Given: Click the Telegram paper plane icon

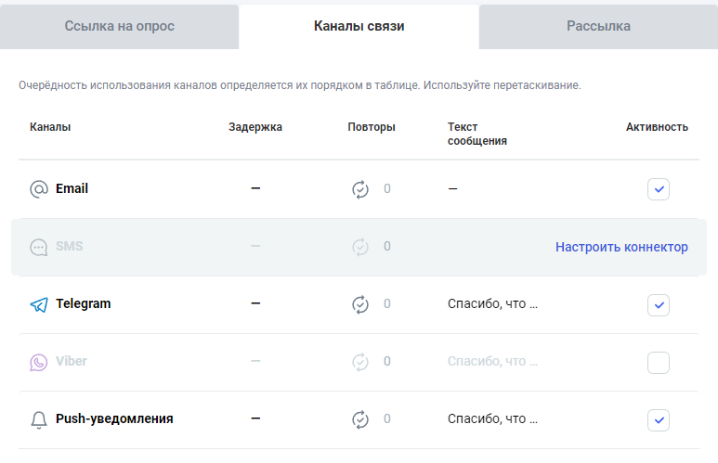Looking at the screenshot, I should point(39,304).
